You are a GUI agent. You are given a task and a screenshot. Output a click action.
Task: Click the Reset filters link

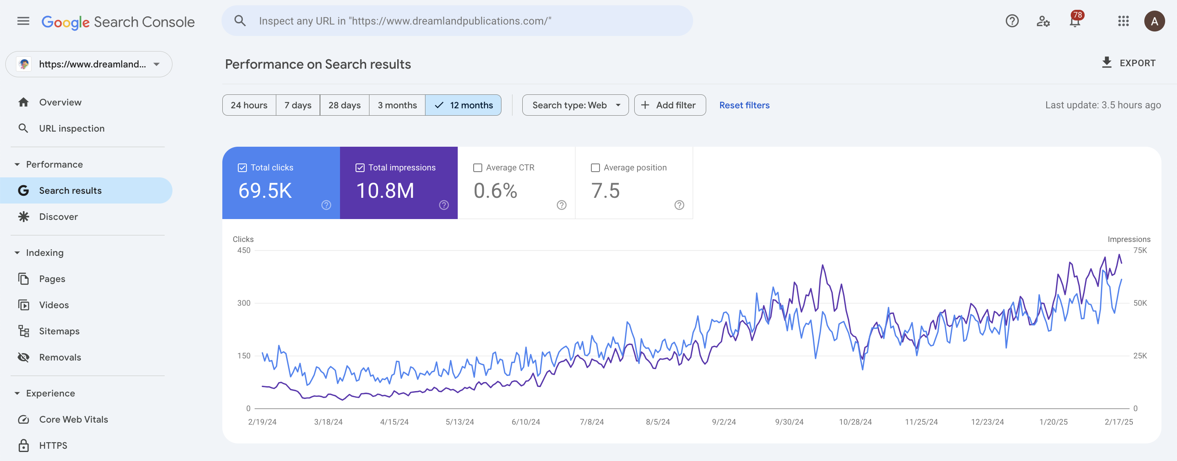pos(744,105)
